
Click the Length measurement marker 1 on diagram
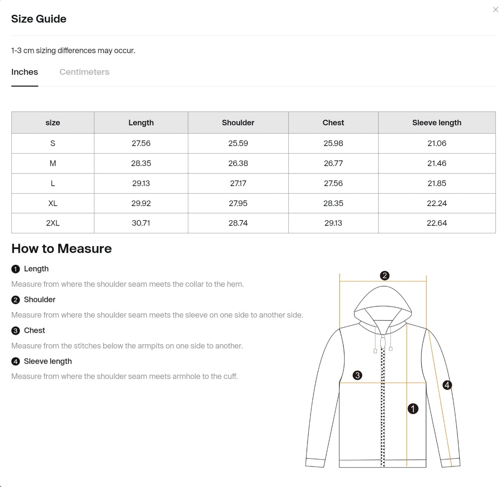(x=413, y=409)
